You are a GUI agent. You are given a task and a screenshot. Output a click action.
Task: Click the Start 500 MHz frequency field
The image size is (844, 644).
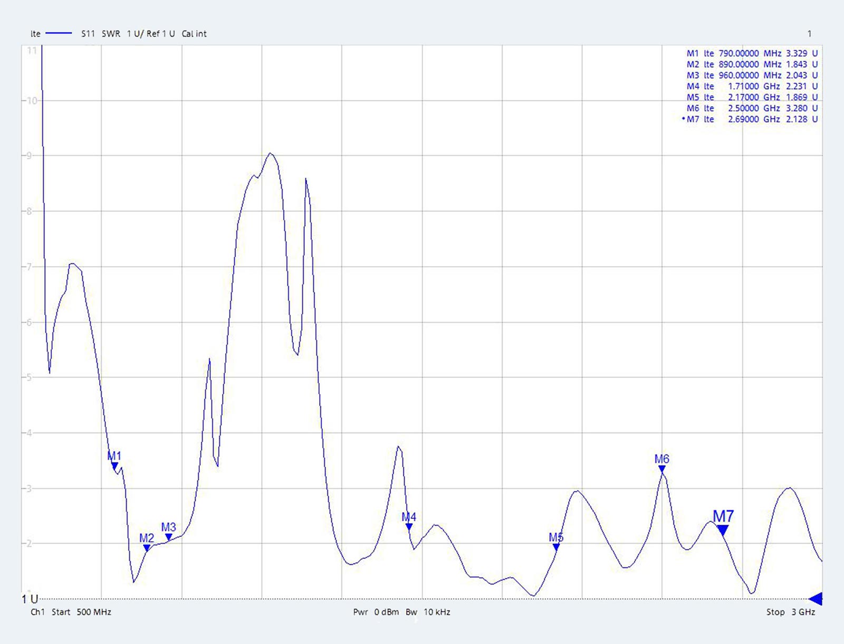(81, 612)
